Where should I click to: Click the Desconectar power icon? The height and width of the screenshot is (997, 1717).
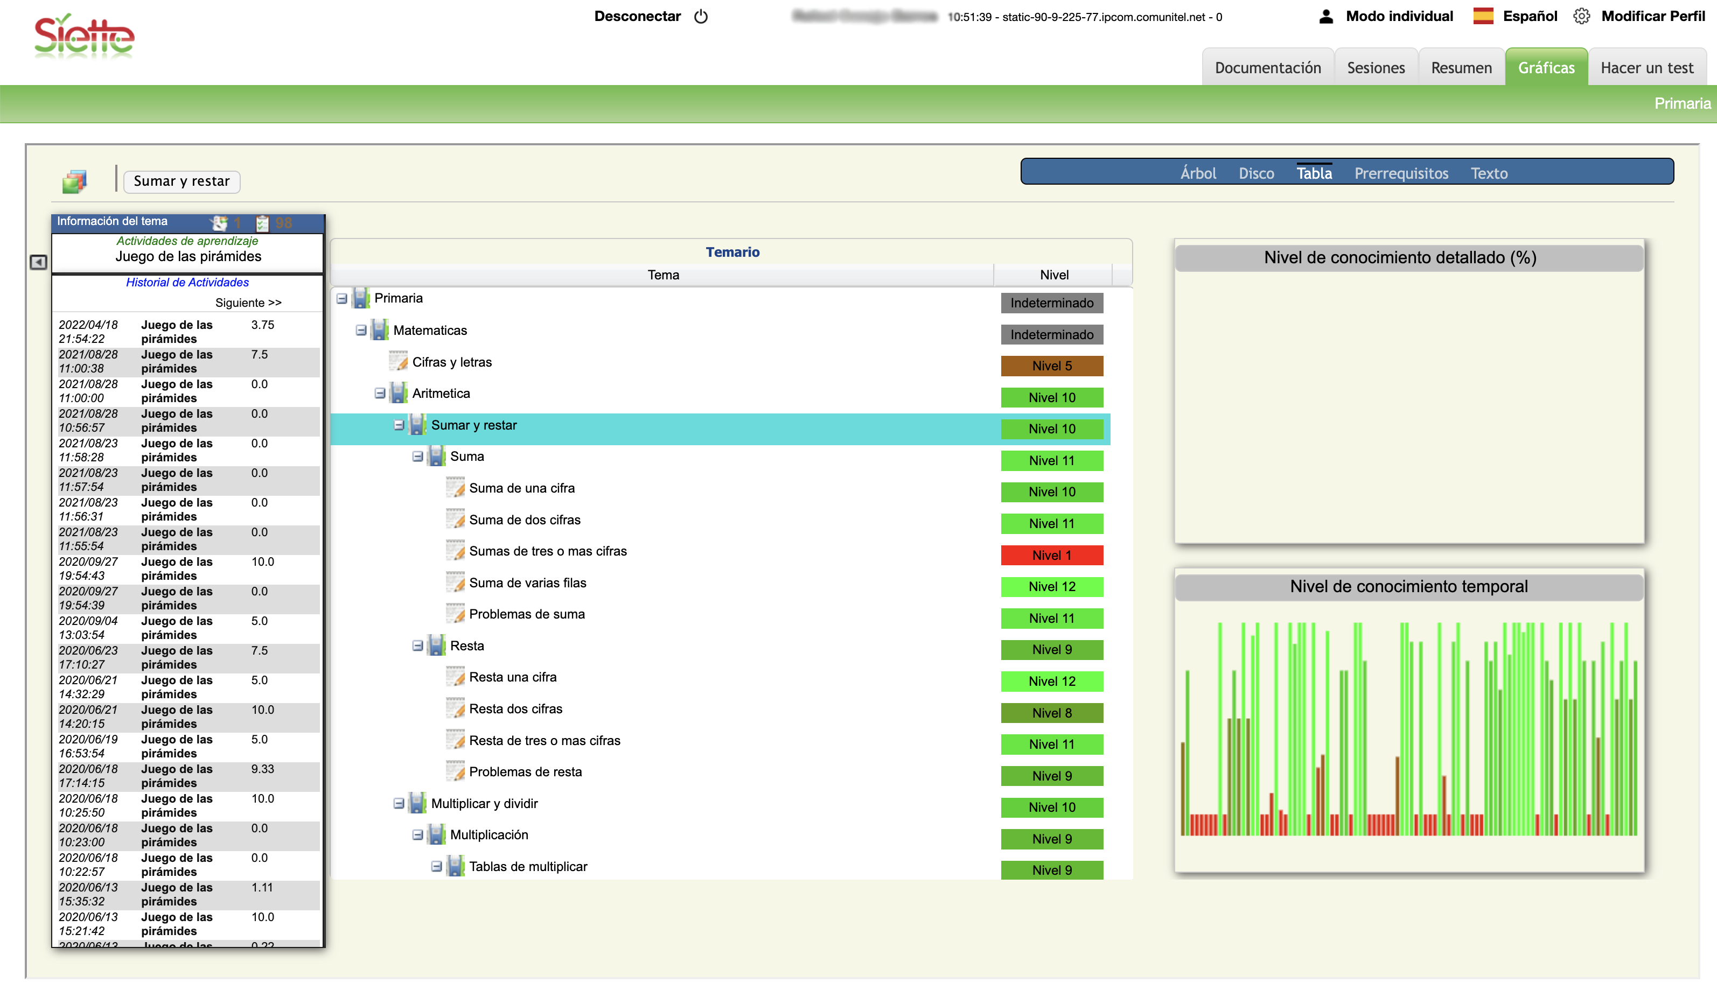pyautogui.click(x=701, y=16)
